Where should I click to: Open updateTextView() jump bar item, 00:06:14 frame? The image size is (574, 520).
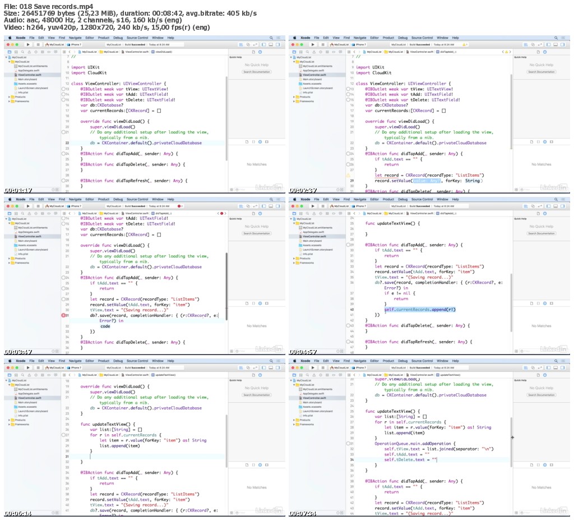[x=164, y=375]
